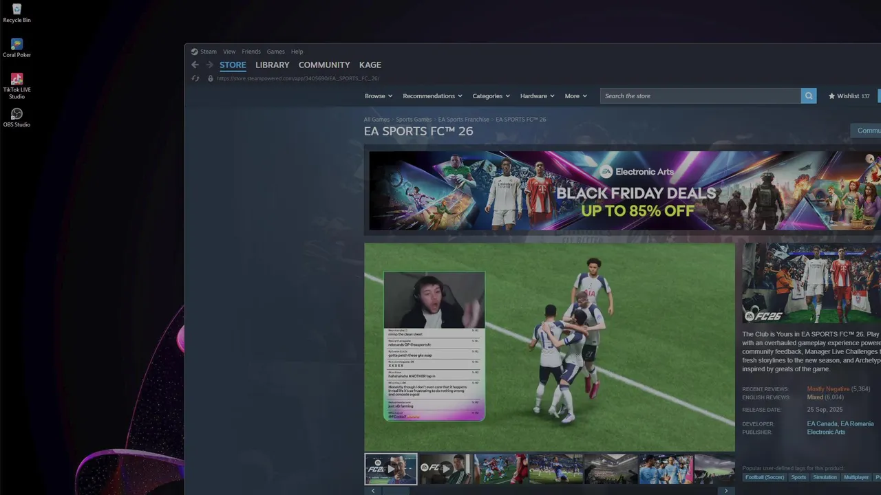Screen dimensions: 881x495
Task: Open the All Games breadcrumb
Action: [376, 120]
